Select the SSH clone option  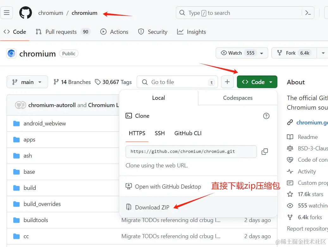tap(160, 133)
